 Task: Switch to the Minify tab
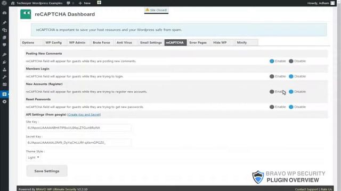[246, 42]
